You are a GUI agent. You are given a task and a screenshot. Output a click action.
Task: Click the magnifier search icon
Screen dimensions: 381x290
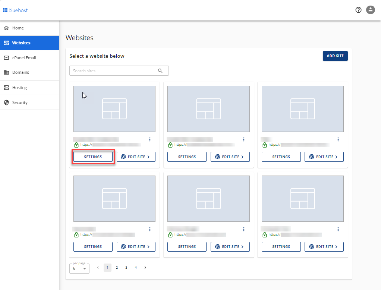tap(160, 71)
